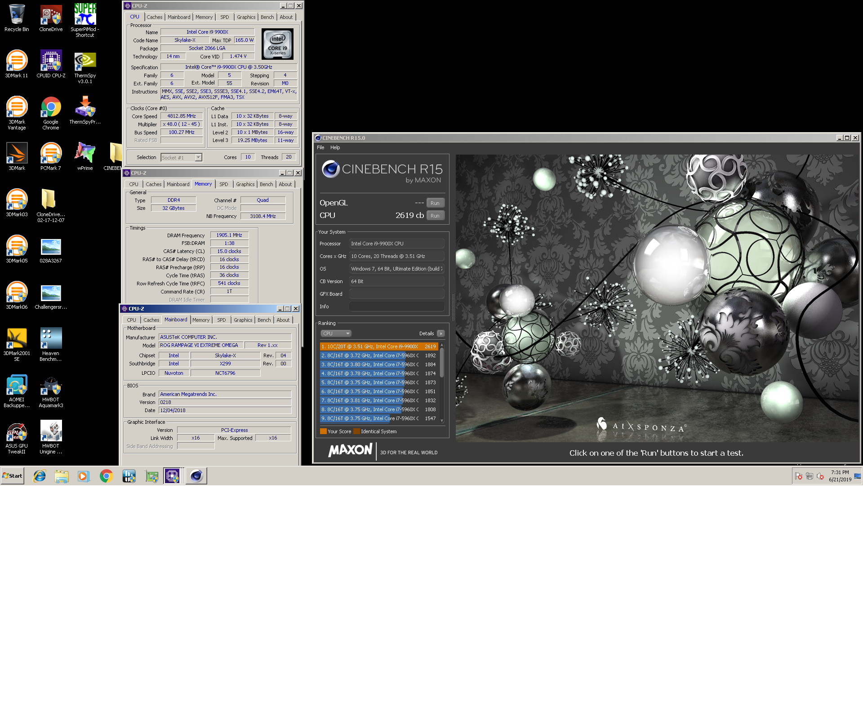The height and width of the screenshot is (728, 863).
Task: Open the SuperPiMod shortcut icon
Action: point(85,21)
